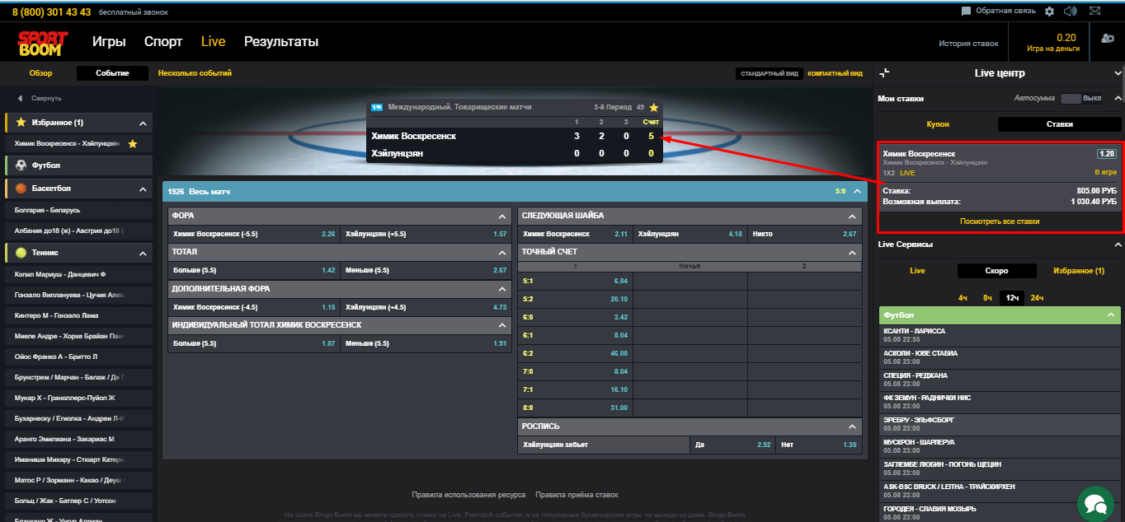This screenshot has height=522, width=1125.
Task: Open Болгария - Беларусь match
Action: point(79,210)
